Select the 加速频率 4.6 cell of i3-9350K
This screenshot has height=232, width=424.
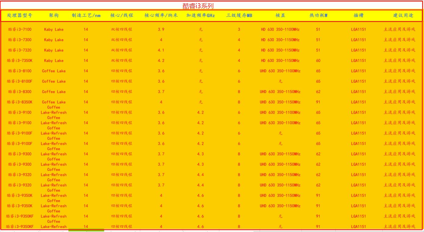[x=200, y=195]
